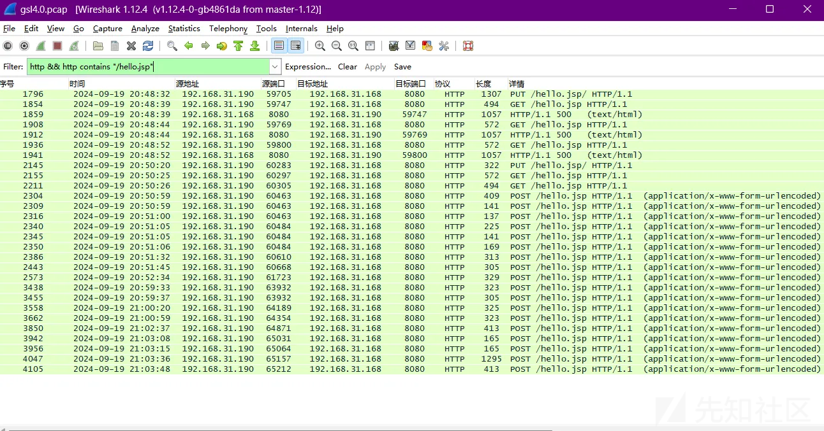Go forward in packet history
Image resolution: width=824 pixels, height=431 pixels.
click(205, 46)
